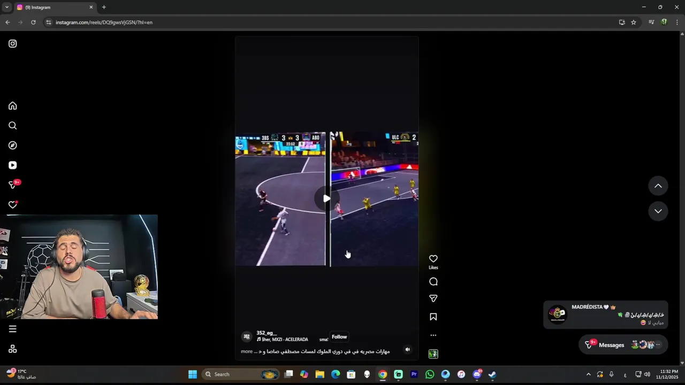The height and width of the screenshot is (385, 685).
Task: Open Notifications heart icon in the sidebar
Action: pos(13,205)
